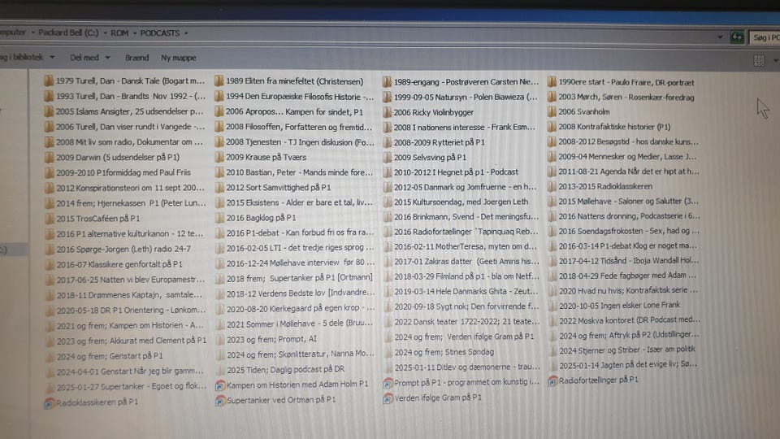This screenshot has width=780, height=439.
Task: Select '2016-07 Klassikere genfortalt på P1'
Action: coord(114,264)
